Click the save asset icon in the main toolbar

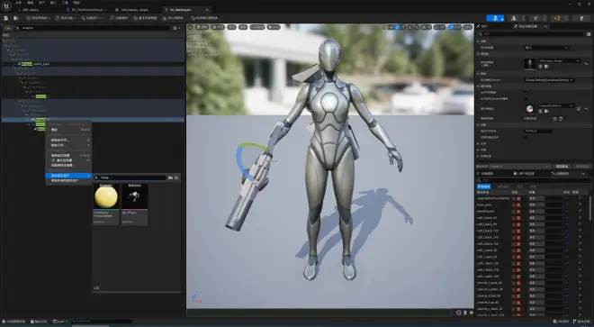[x=6, y=18]
